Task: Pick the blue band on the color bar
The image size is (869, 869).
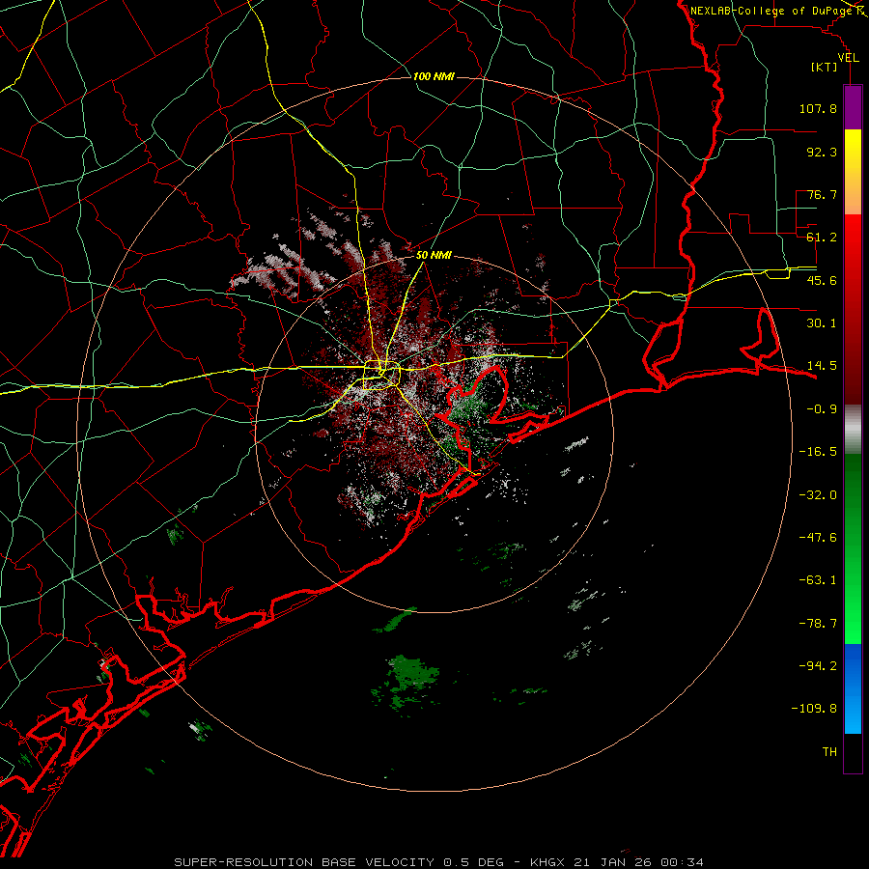Action: [853, 688]
